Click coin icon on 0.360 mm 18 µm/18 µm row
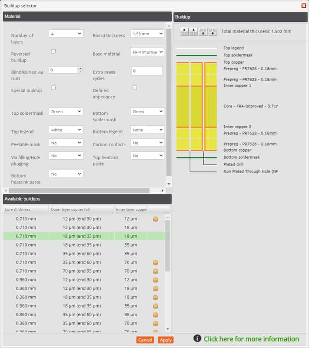309x348 pixels. tap(156, 298)
